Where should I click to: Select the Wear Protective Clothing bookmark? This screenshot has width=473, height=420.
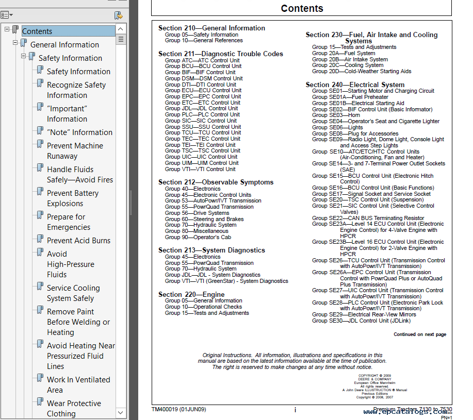pyautogui.click(x=74, y=409)
